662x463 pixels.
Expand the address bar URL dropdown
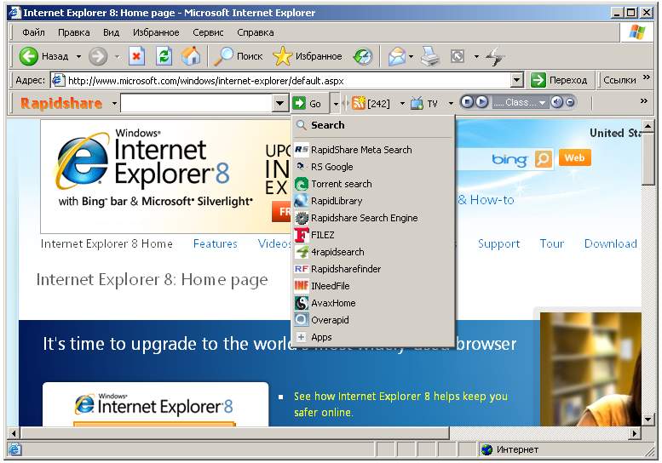(x=517, y=80)
